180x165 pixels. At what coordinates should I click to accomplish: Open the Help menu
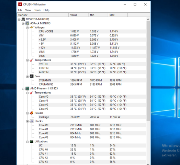coord(46,10)
